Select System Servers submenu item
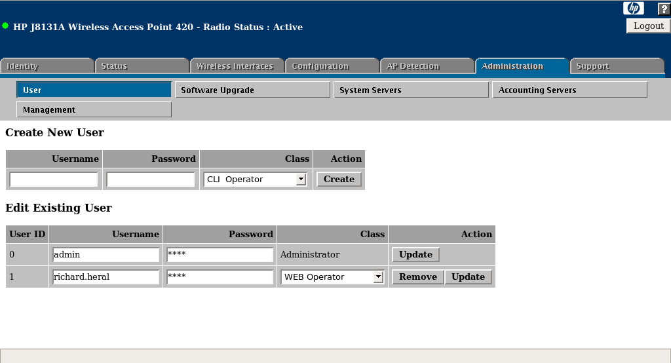671x363 pixels. click(411, 90)
